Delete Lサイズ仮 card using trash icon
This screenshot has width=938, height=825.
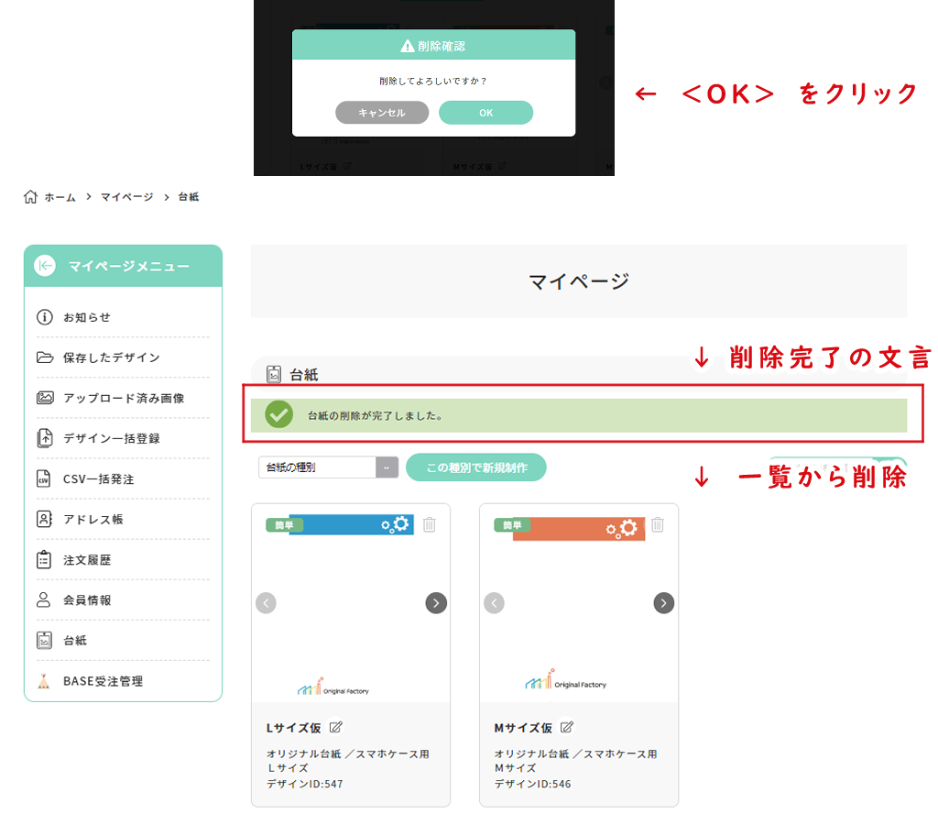[x=430, y=525]
